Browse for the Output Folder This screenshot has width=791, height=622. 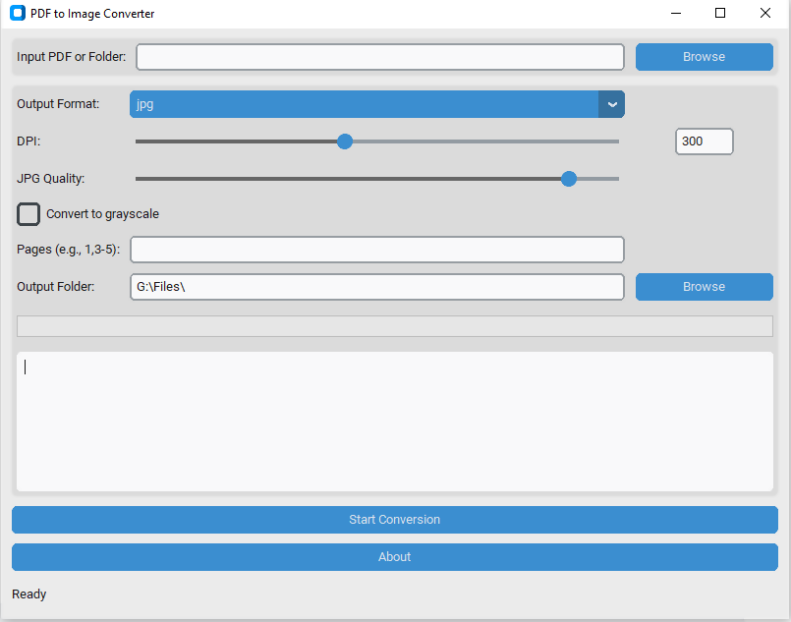705,287
